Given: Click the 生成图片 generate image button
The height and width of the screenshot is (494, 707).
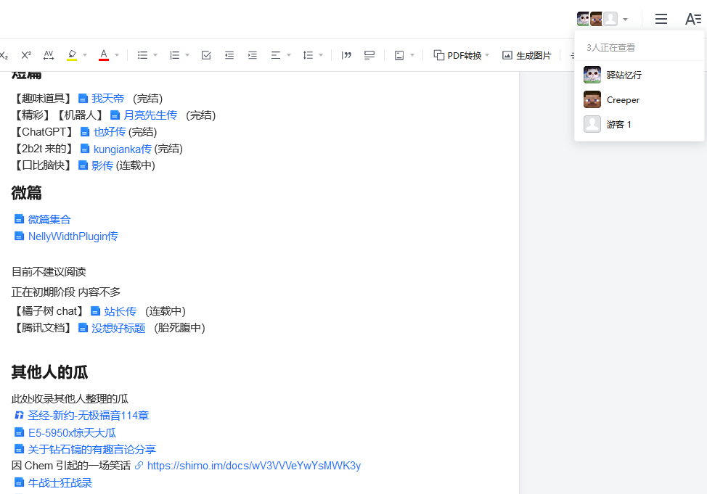Looking at the screenshot, I should click(x=527, y=55).
